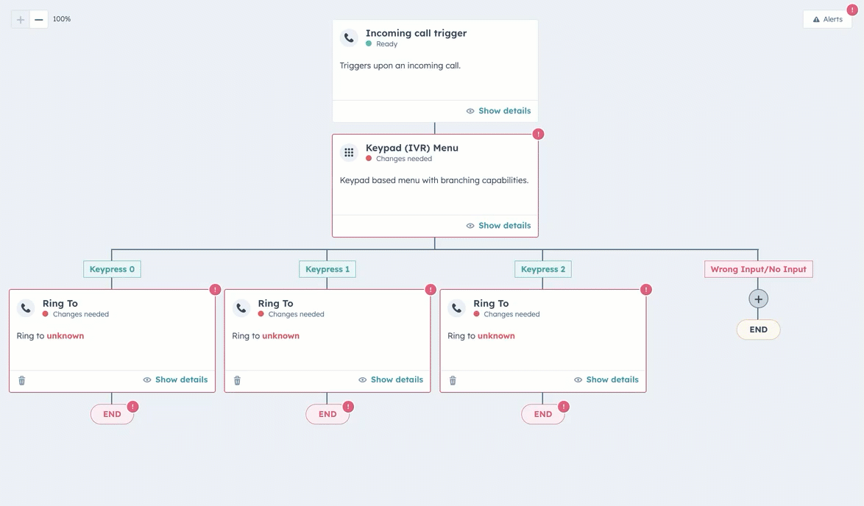
Task: Click the error badge on Keypad Menu card
Action: click(x=538, y=134)
